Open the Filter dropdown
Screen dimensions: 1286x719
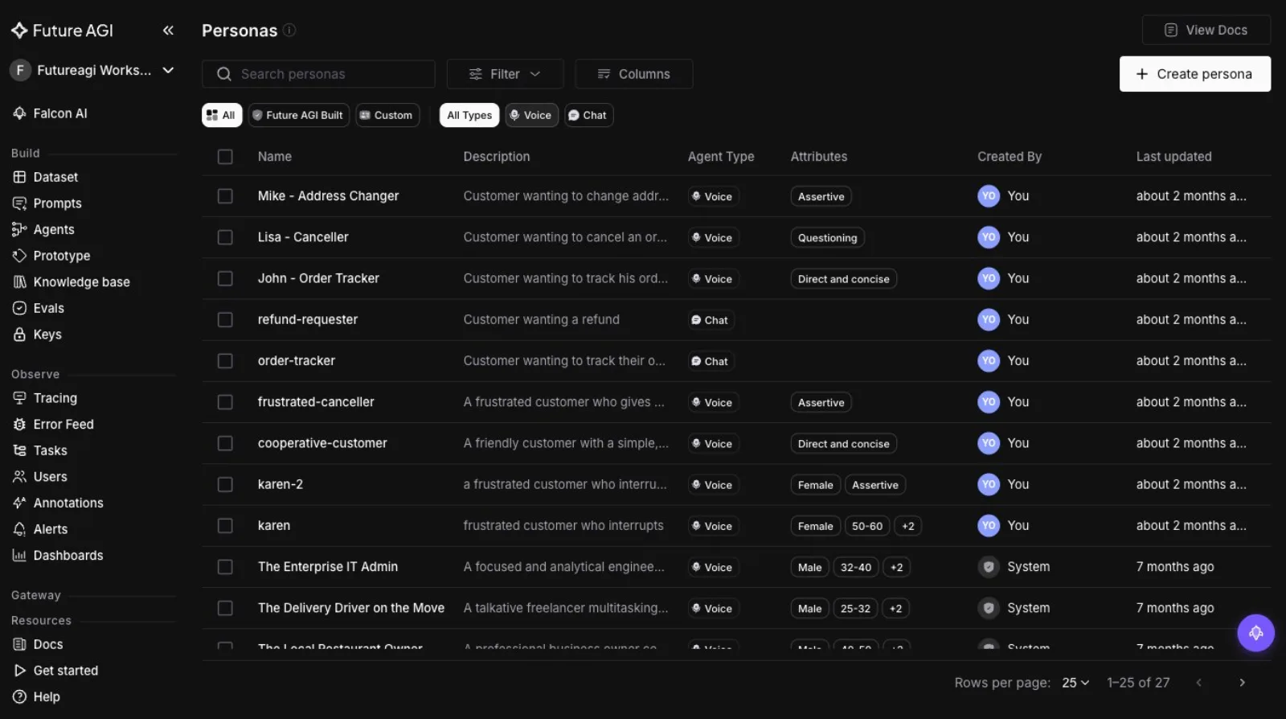click(505, 74)
